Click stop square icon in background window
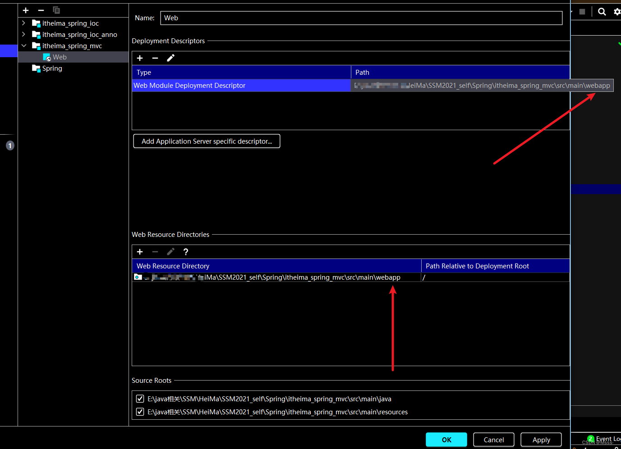This screenshot has height=449, width=621. tap(582, 12)
